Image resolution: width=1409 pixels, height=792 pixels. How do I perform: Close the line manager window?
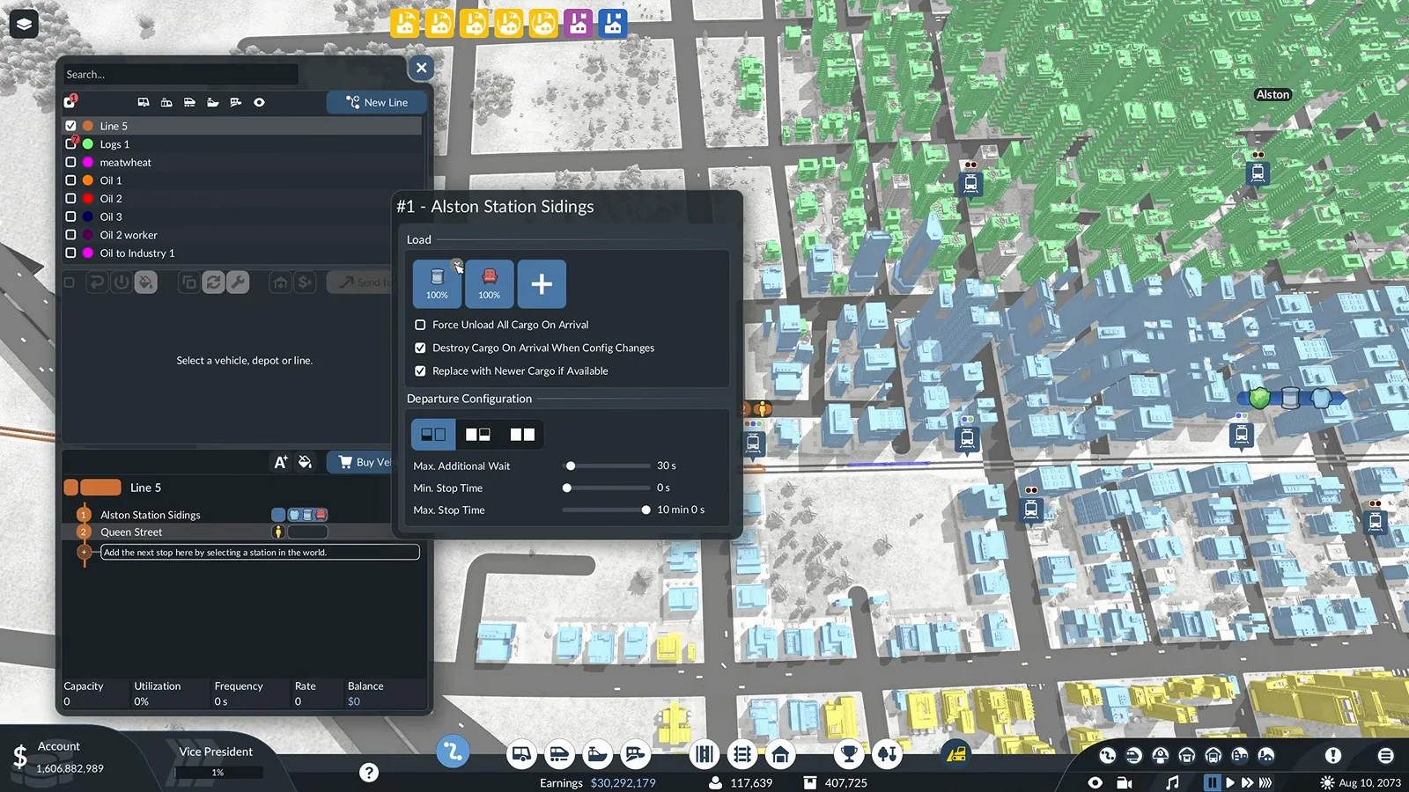421,68
